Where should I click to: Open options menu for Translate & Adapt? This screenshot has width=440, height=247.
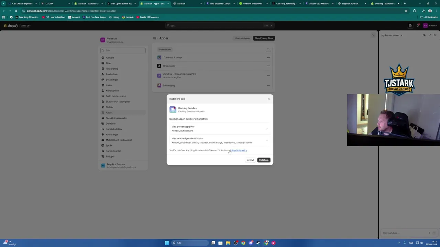coord(268,57)
